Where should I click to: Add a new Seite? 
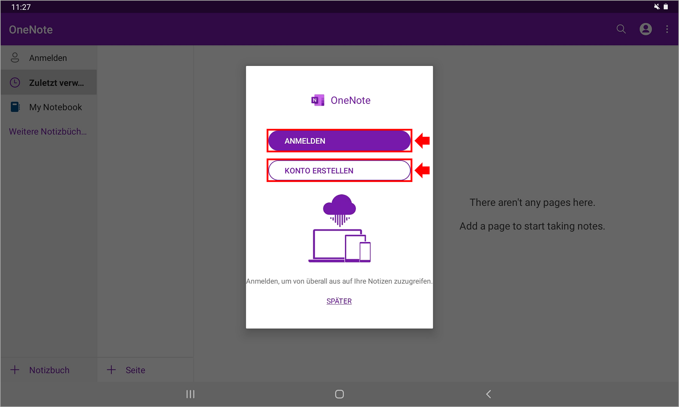click(x=145, y=370)
